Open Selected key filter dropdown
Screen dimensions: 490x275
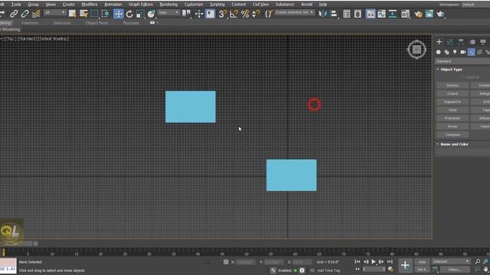click(451, 261)
